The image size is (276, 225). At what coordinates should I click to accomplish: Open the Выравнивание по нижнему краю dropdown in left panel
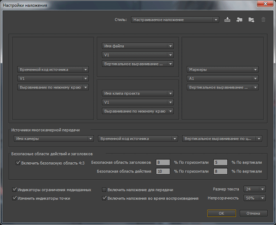pos(53,87)
